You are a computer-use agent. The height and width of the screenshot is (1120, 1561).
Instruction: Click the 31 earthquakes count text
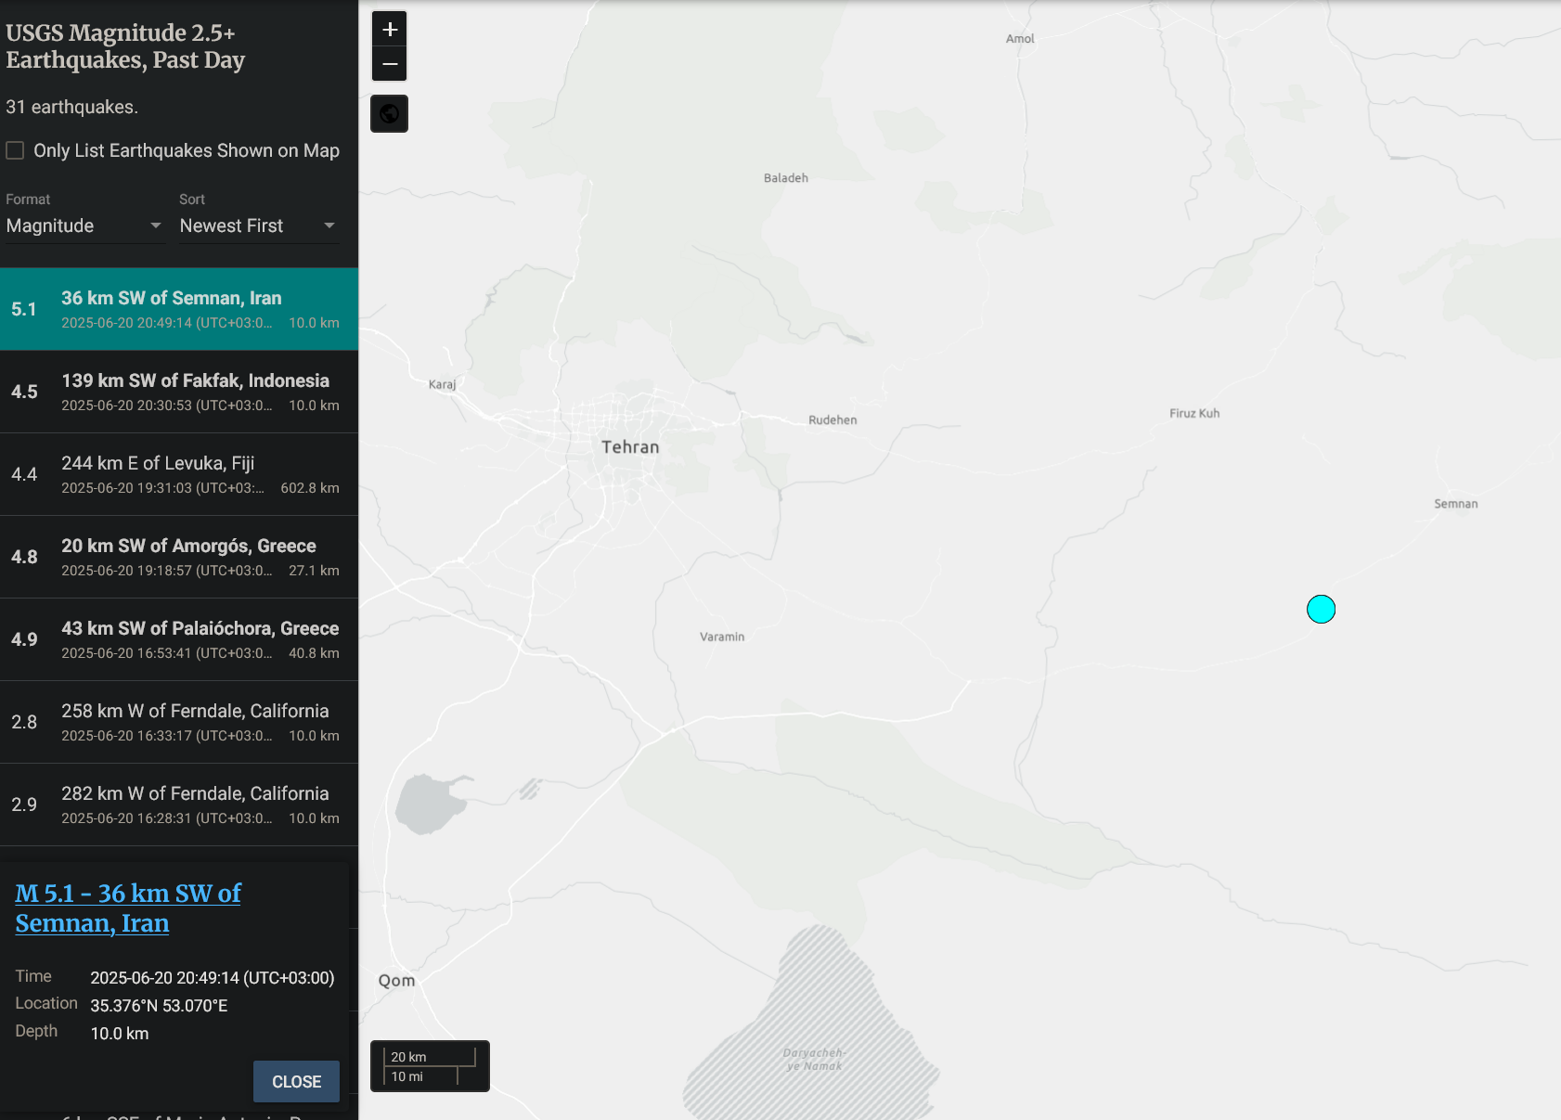pos(72,107)
